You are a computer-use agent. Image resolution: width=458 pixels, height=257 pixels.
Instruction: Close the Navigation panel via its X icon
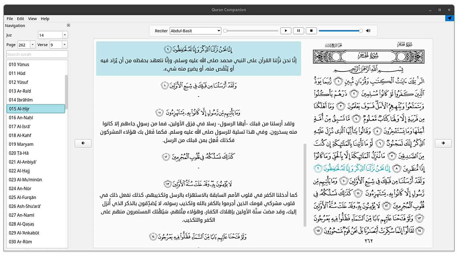click(68, 26)
